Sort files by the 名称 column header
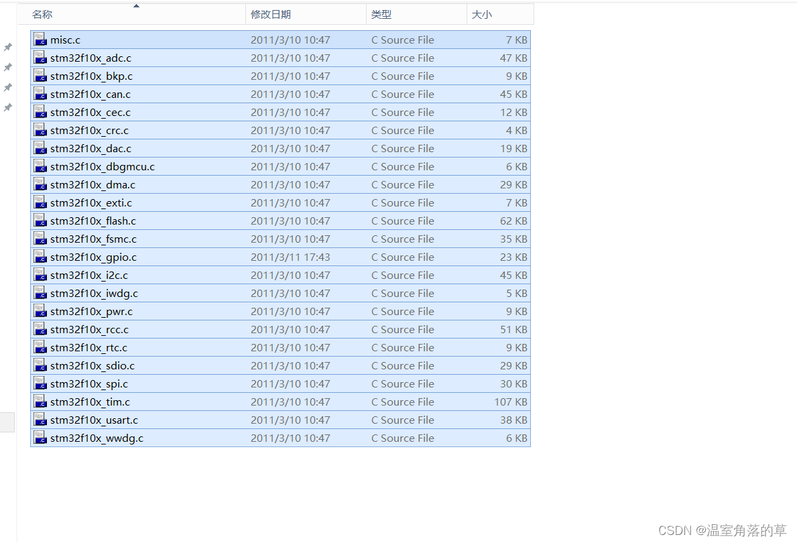Image resolution: width=797 pixels, height=543 pixels. (132, 14)
